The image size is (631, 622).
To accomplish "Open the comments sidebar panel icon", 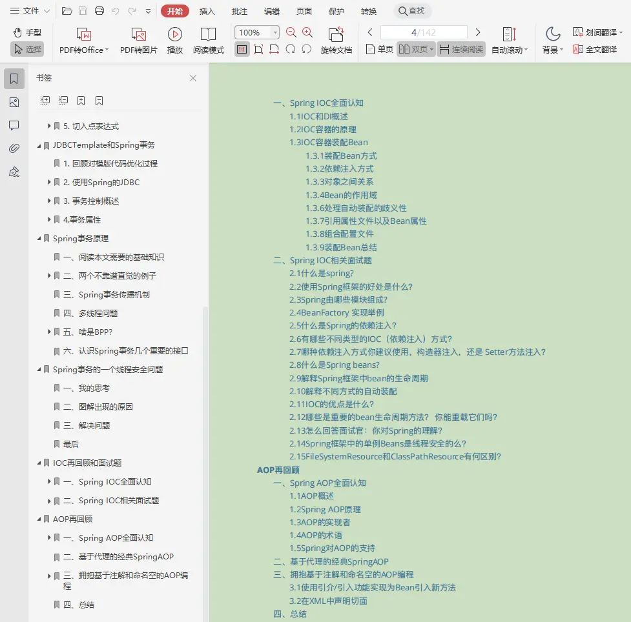I will coord(14,125).
